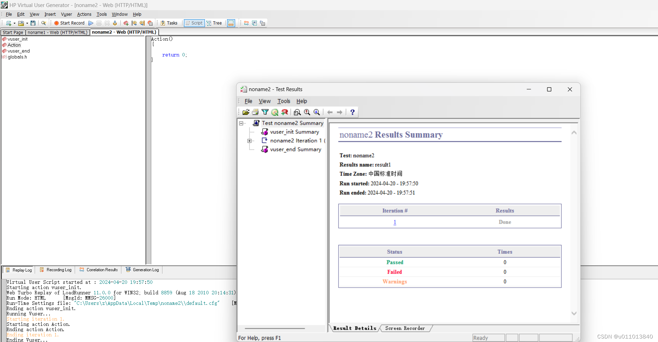Select vuser_init in the script tree
This screenshot has height=342, width=658.
coord(18,39)
